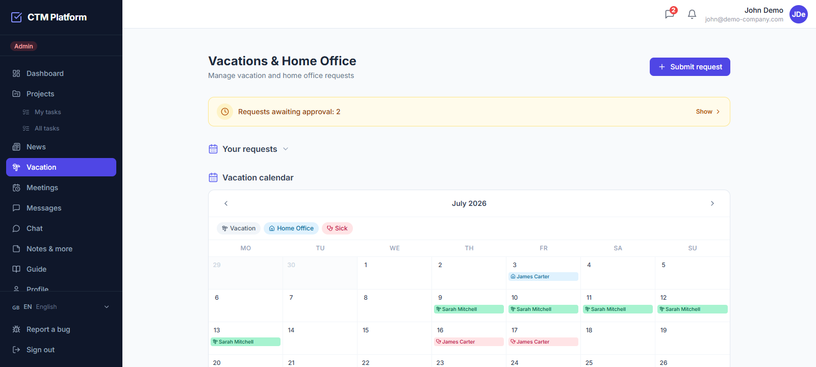Viewport: 816px width, 367px height.
Task: Toggle the Vacation filter chip
Action: [239, 228]
